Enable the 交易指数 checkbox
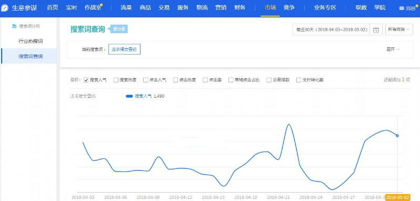The height and width of the screenshot is (201, 420). coord(268,80)
